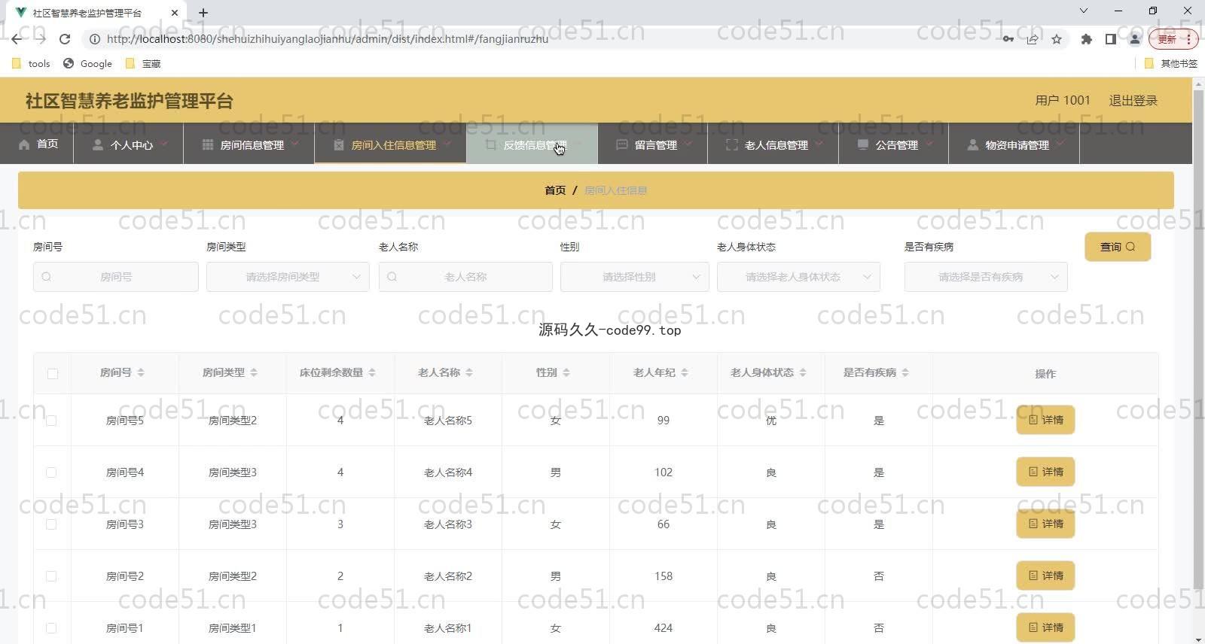Check the row checkbox for 房间号4
Viewport: 1205px width, 644px height.
pos(51,472)
